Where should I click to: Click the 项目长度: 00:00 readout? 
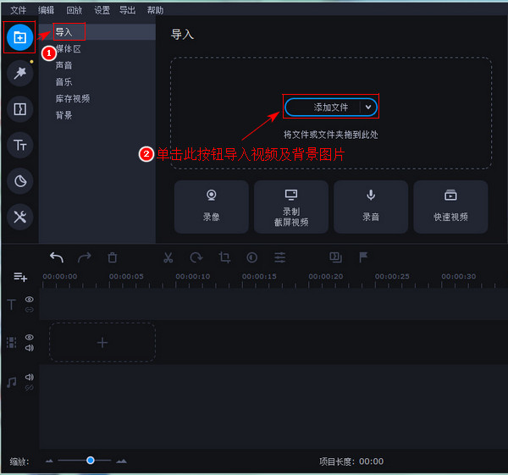pos(351,461)
